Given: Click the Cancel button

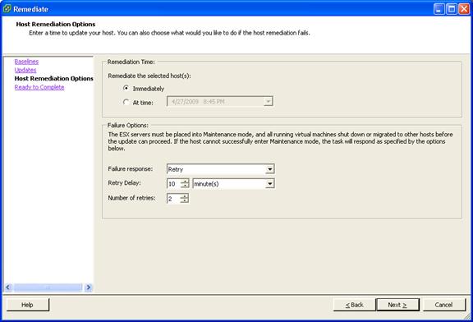Looking at the screenshot, I should coord(443,305).
